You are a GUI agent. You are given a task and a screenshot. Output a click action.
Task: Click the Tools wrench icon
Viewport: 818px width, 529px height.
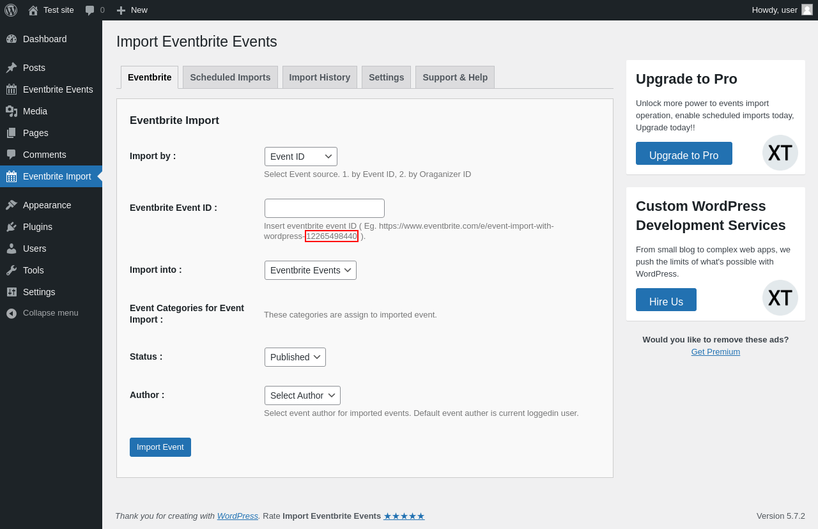[x=12, y=270]
